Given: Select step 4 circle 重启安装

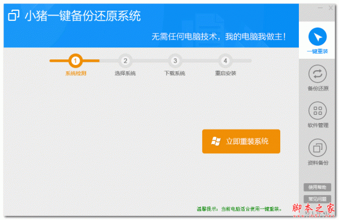Looking at the screenshot, I should [x=225, y=61].
